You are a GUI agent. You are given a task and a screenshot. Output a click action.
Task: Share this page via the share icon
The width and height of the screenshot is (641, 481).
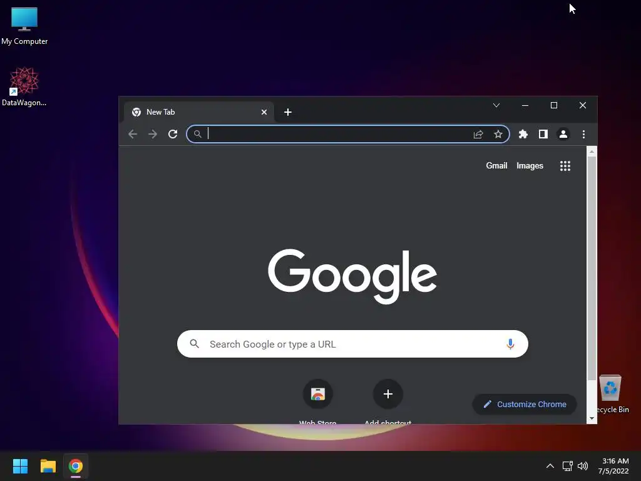tap(478, 134)
